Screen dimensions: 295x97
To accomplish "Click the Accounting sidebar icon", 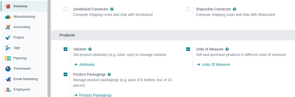I will (x=8, y=27).
